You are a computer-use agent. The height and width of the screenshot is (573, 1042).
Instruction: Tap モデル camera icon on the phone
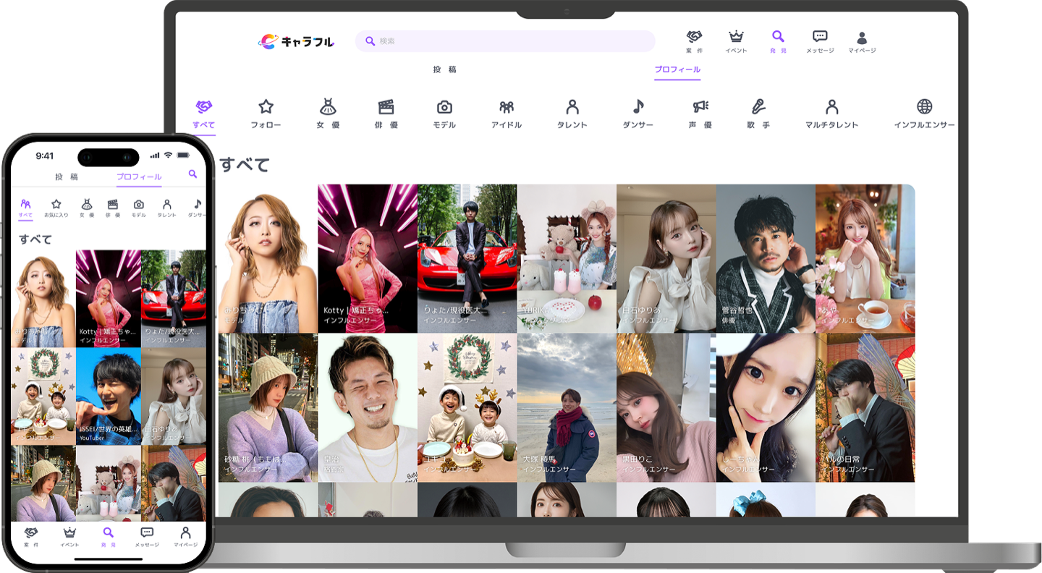pyautogui.click(x=139, y=204)
